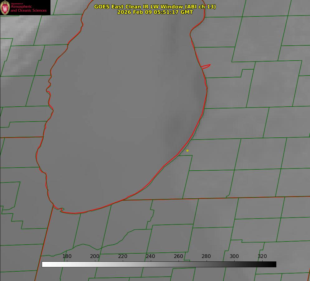Click the grayscale temperature colorbar
Screen dimensions: 310x281
159,264
